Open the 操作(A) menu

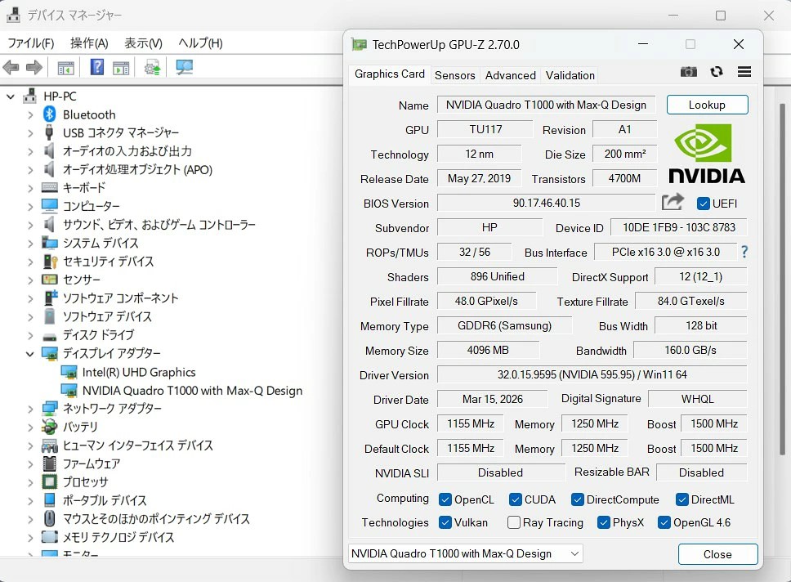[89, 43]
